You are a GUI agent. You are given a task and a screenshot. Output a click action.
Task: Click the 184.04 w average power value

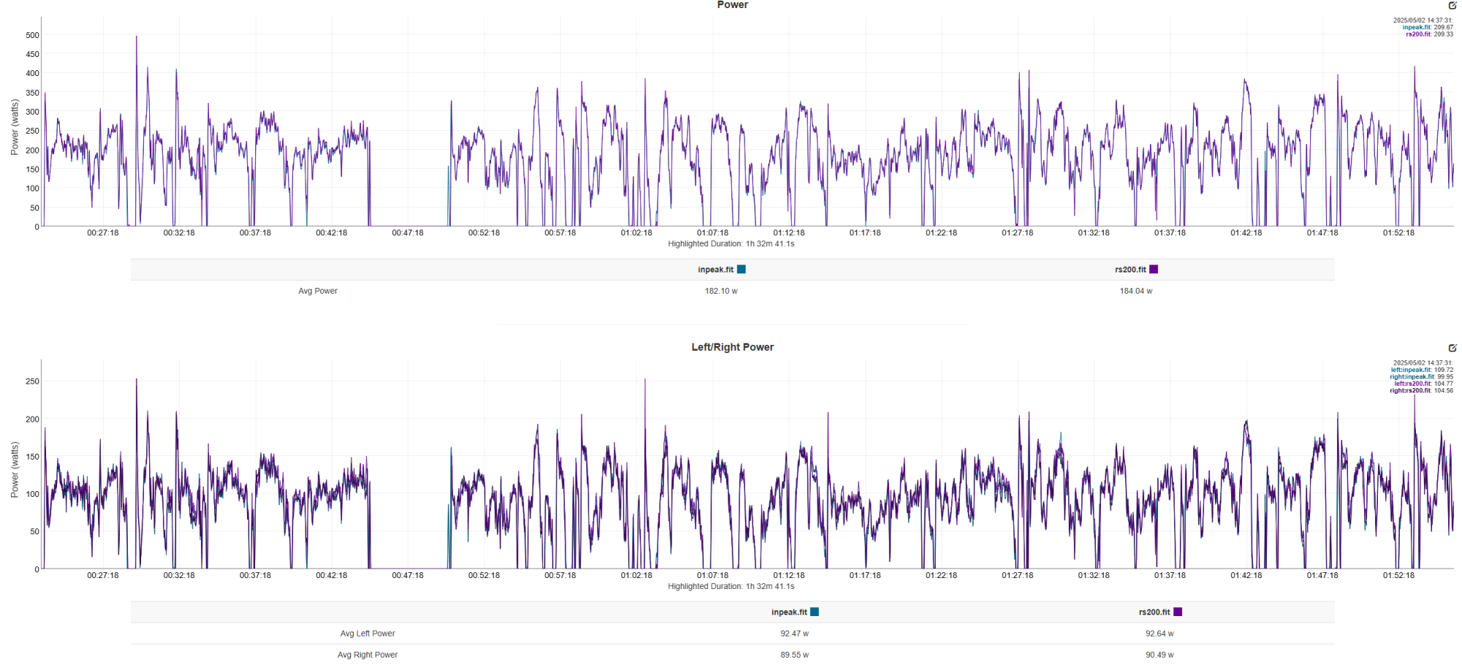1135,291
